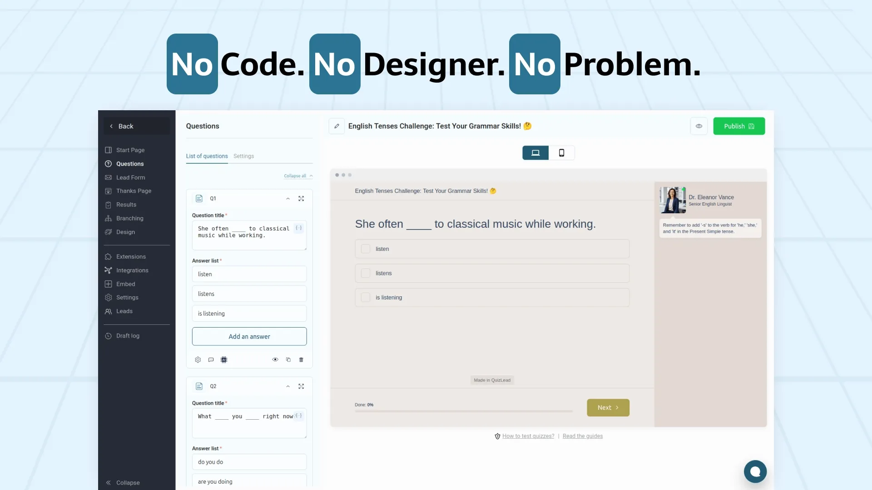The height and width of the screenshot is (490, 872).
Task: Collapse Q2 with its chevron
Action: (x=288, y=387)
